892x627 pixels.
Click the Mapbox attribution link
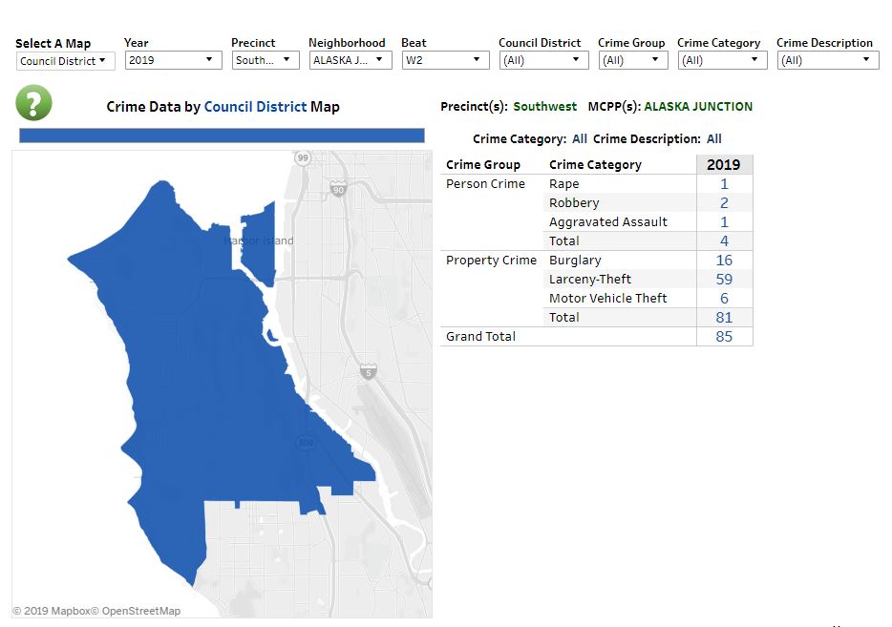click(x=52, y=611)
